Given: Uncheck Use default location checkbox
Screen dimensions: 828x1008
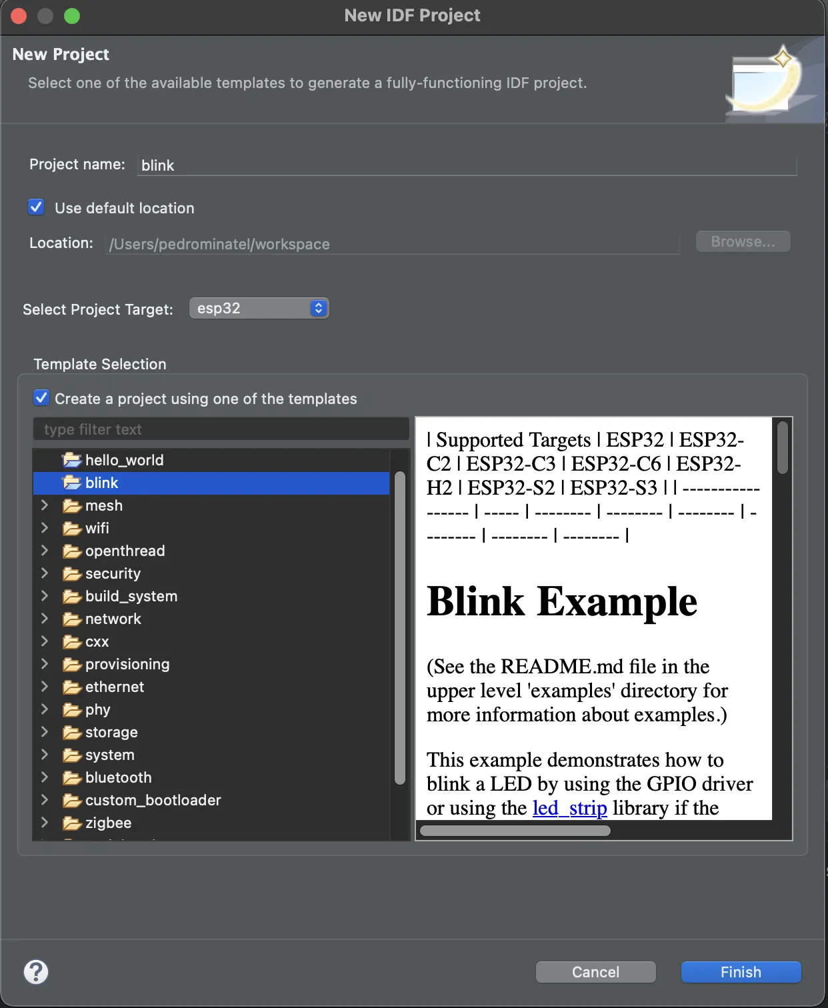Looking at the screenshot, I should pyautogui.click(x=37, y=207).
